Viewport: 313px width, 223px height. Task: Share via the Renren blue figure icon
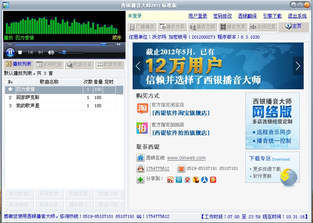tap(205, 180)
